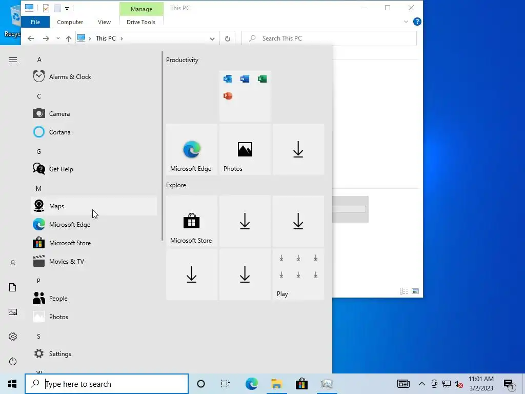525x394 pixels.
Task: Jump to letter A section header
Action: (x=39, y=60)
